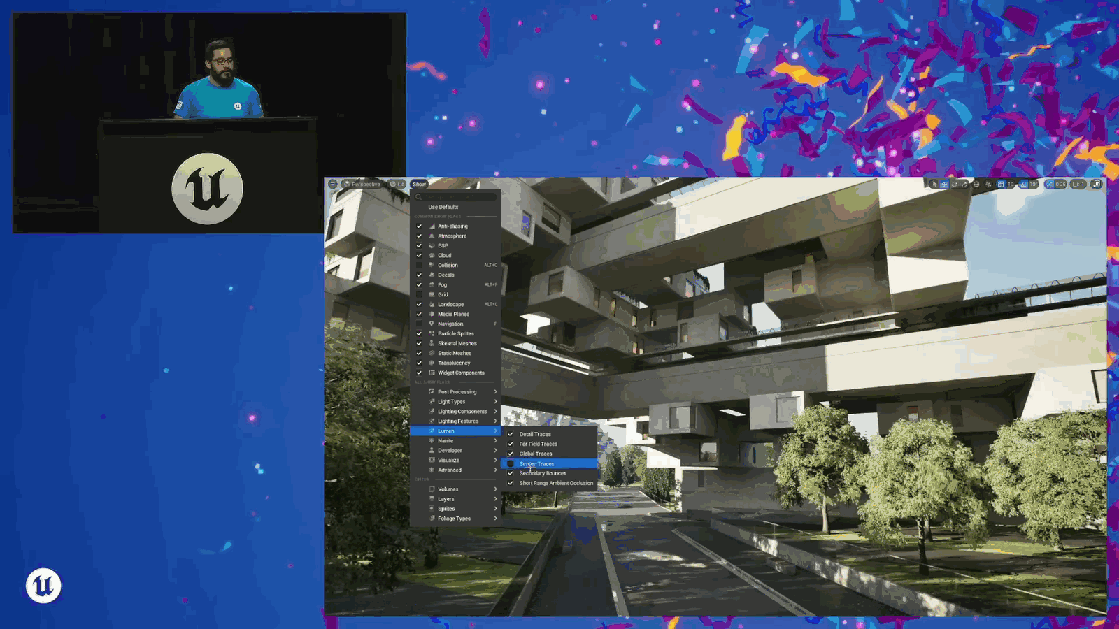This screenshot has height=629, width=1119.
Task: Click Use Defaults in the Show menu
Action: (x=443, y=207)
